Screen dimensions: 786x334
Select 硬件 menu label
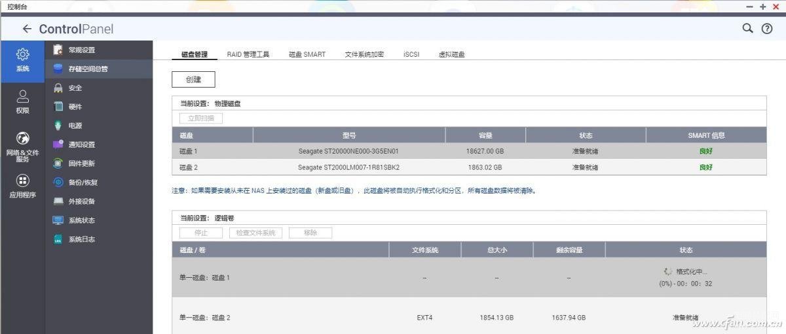pos(75,107)
